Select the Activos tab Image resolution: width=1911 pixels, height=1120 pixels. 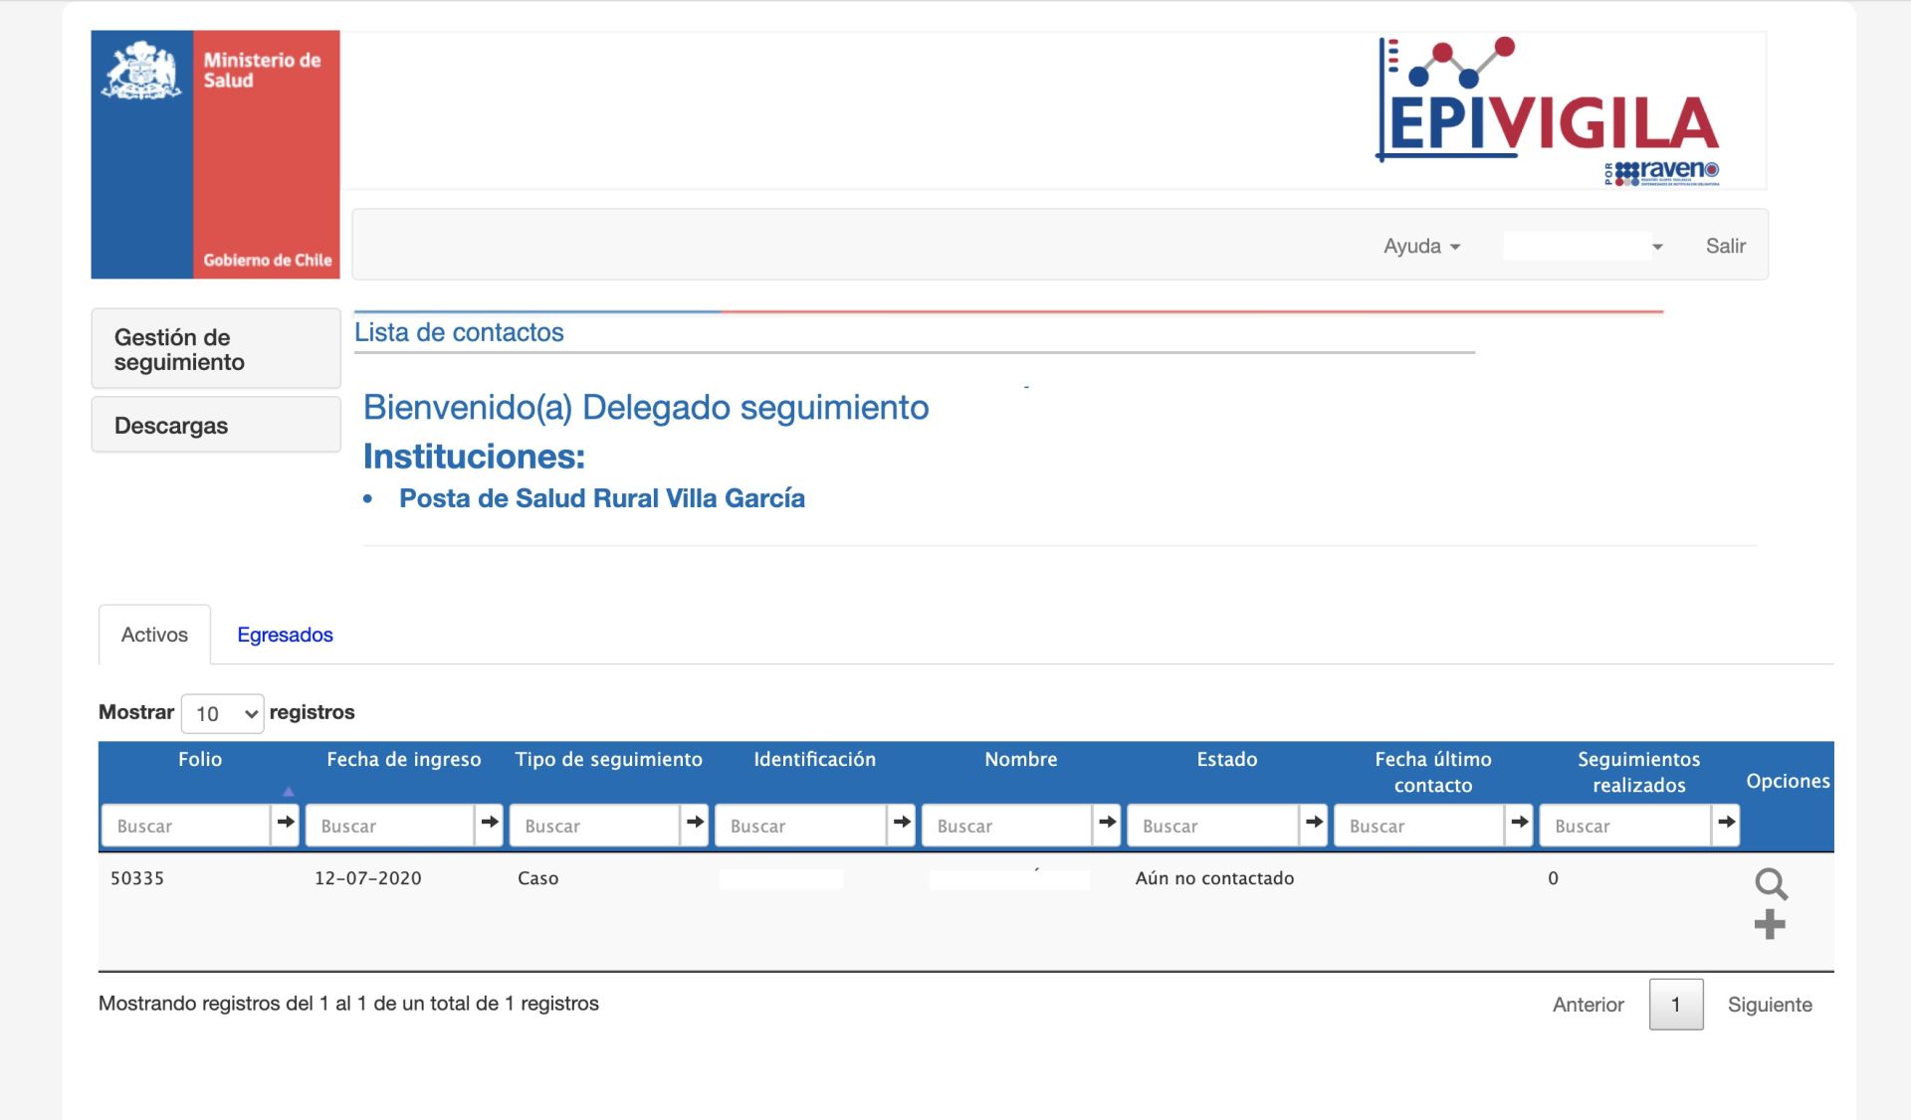tap(154, 635)
